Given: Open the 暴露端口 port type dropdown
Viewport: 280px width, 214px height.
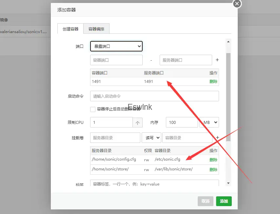Looking at the screenshot, I should coord(116,47).
